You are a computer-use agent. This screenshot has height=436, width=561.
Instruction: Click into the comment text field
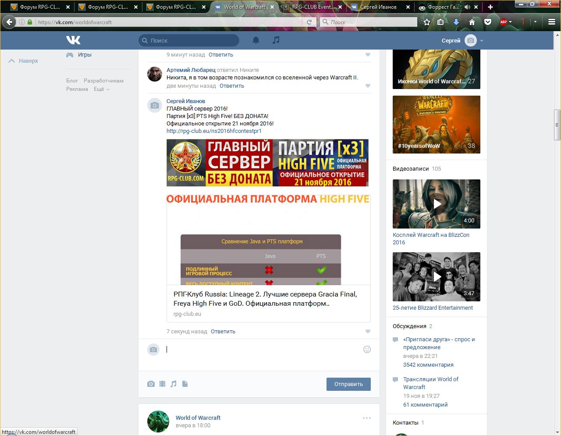pyautogui.click(x=262, y=350)
